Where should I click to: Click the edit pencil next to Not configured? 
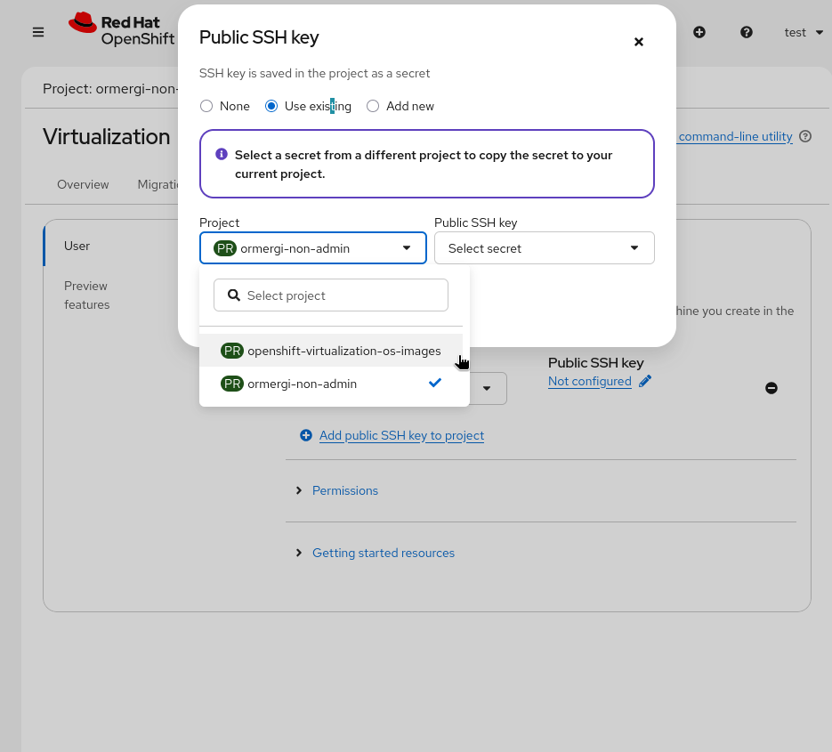[x=645, y=381]
